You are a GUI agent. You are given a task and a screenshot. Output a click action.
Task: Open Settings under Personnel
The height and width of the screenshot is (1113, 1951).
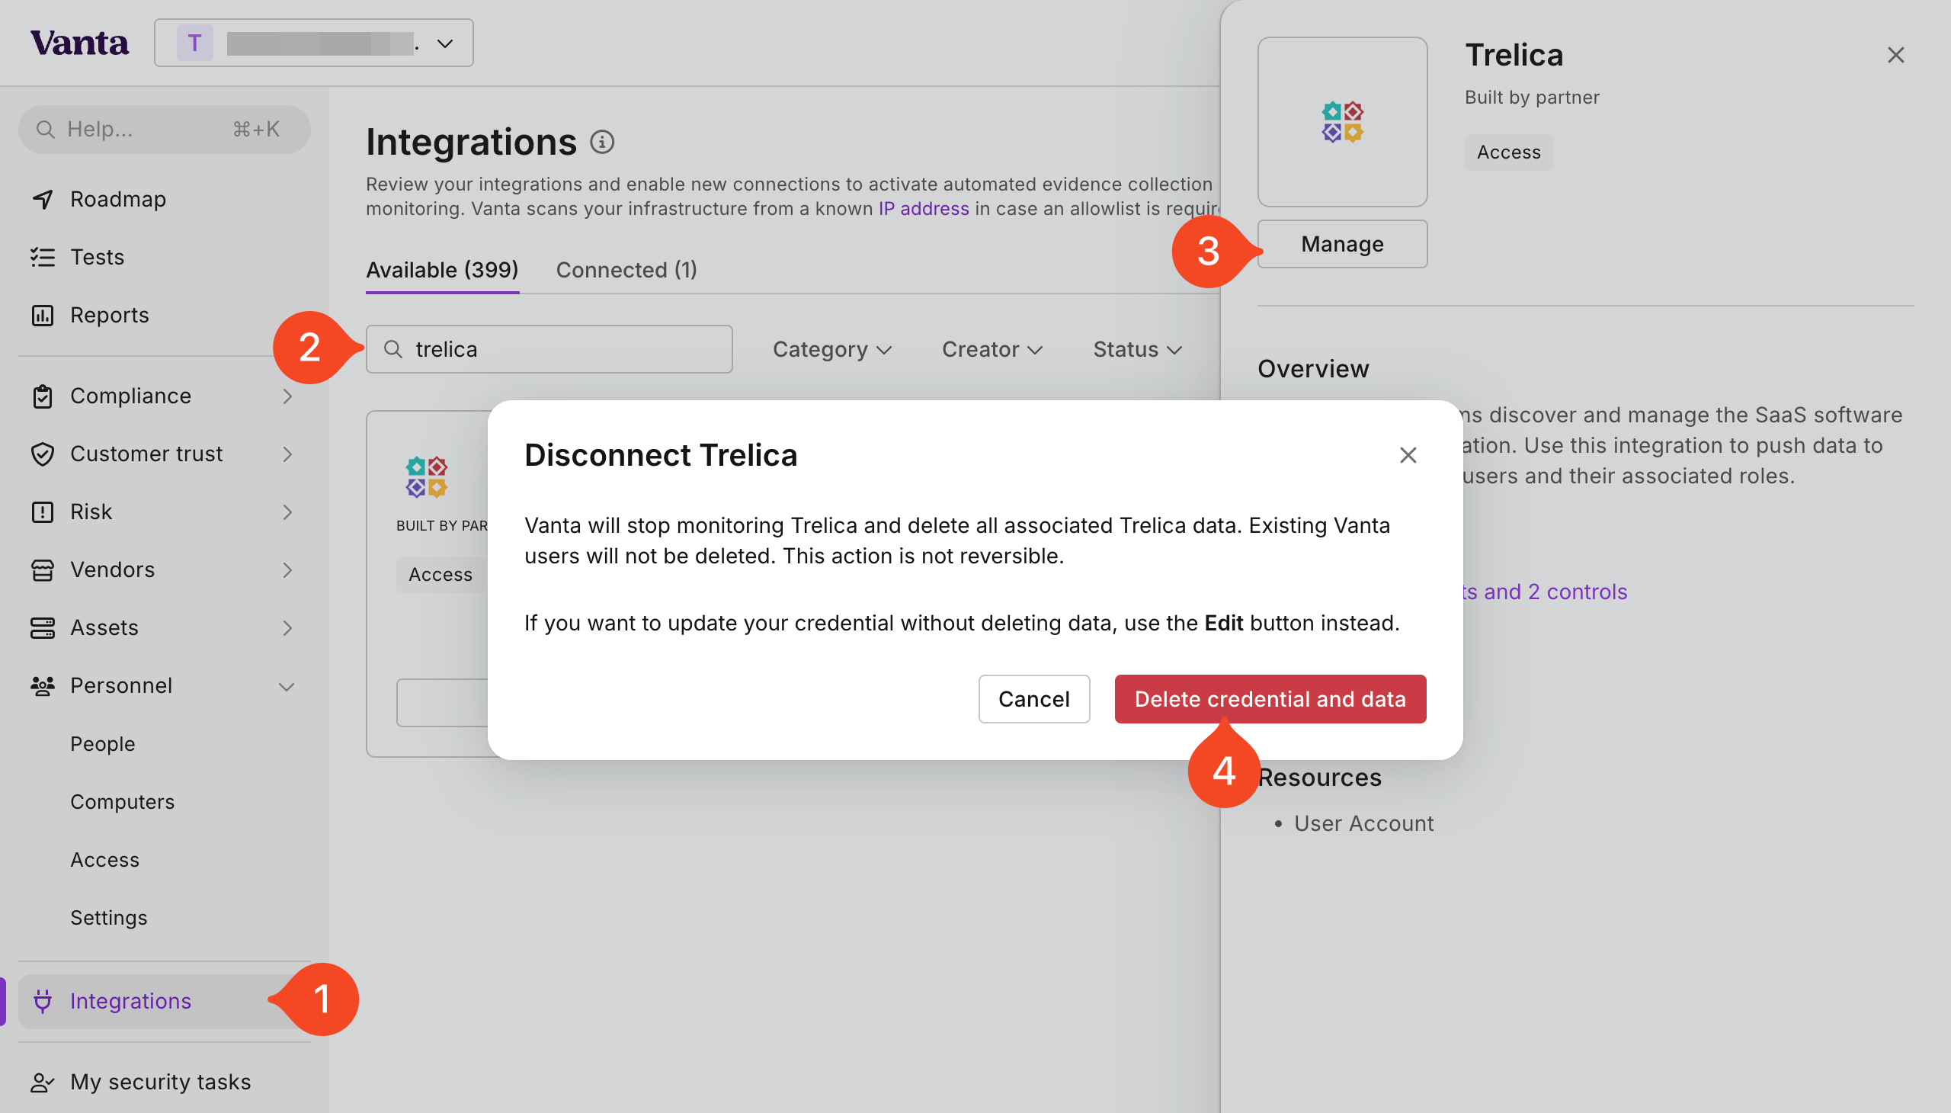[108, 917]
